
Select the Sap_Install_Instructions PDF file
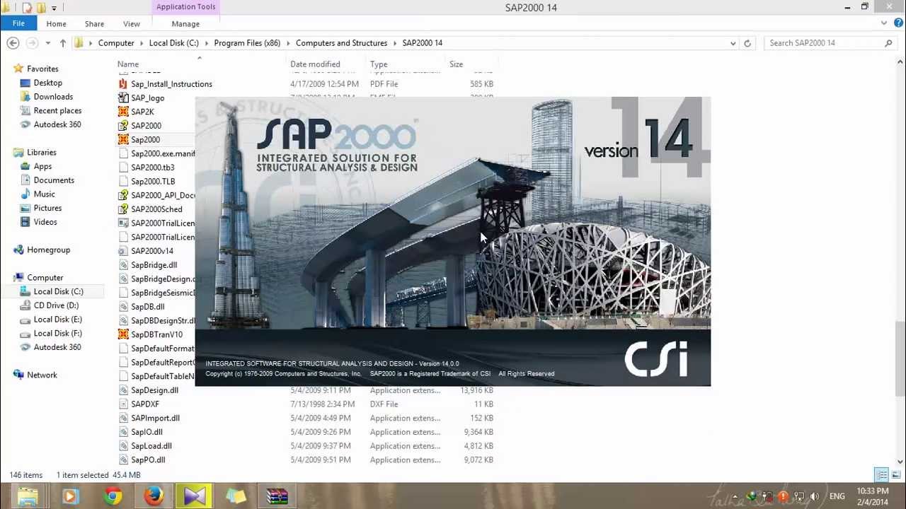(171, 84)
